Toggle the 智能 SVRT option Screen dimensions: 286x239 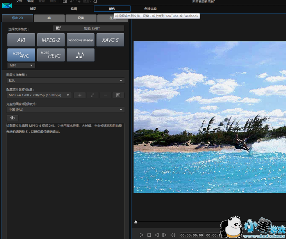tap(89, 28)
